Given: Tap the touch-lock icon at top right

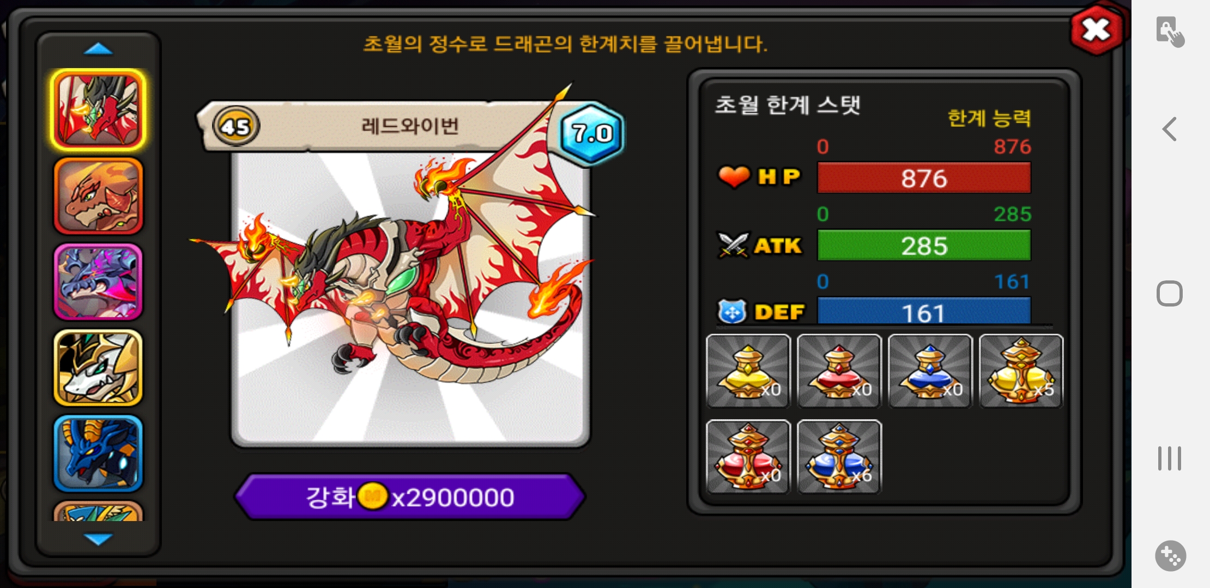Looking at the screenshot, I should (x=1170, y=32).
